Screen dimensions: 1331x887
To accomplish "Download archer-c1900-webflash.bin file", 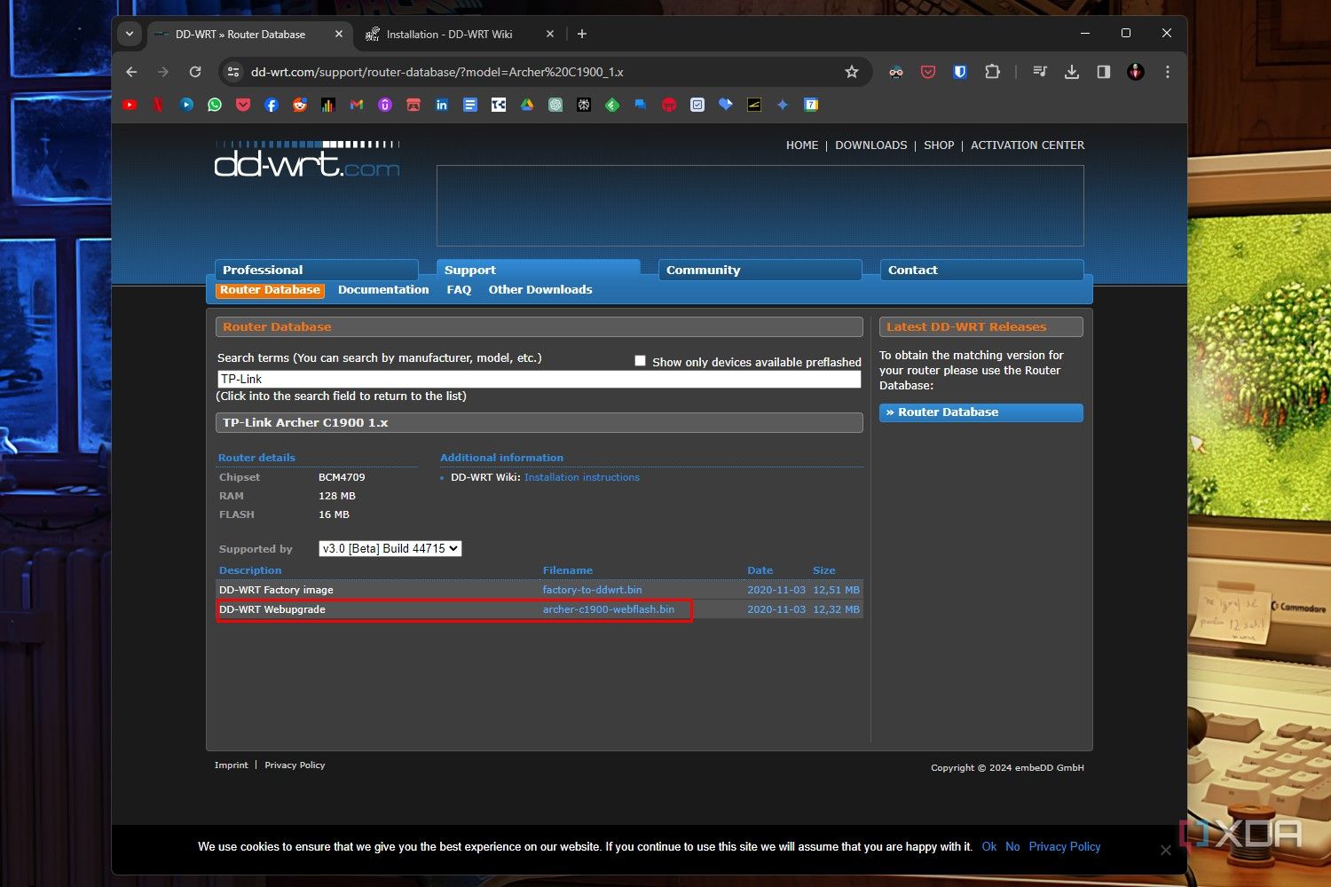I will [x=608, y=609].
